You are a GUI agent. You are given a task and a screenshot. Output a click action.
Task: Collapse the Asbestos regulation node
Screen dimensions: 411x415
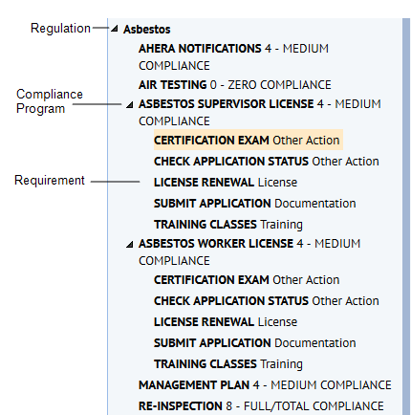coord(115,29)
